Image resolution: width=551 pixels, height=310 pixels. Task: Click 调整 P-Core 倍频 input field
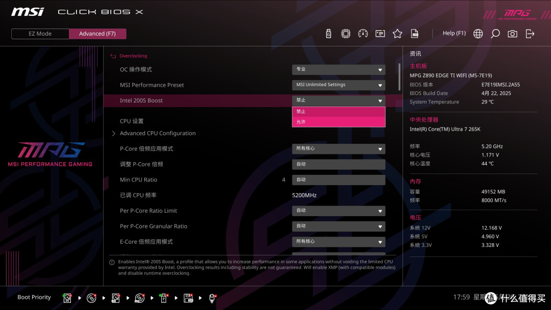coord(338,164)
